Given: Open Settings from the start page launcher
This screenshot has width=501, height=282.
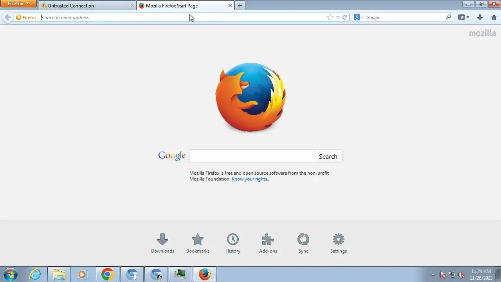Looking at the screenshot, I should click(339, 243).
